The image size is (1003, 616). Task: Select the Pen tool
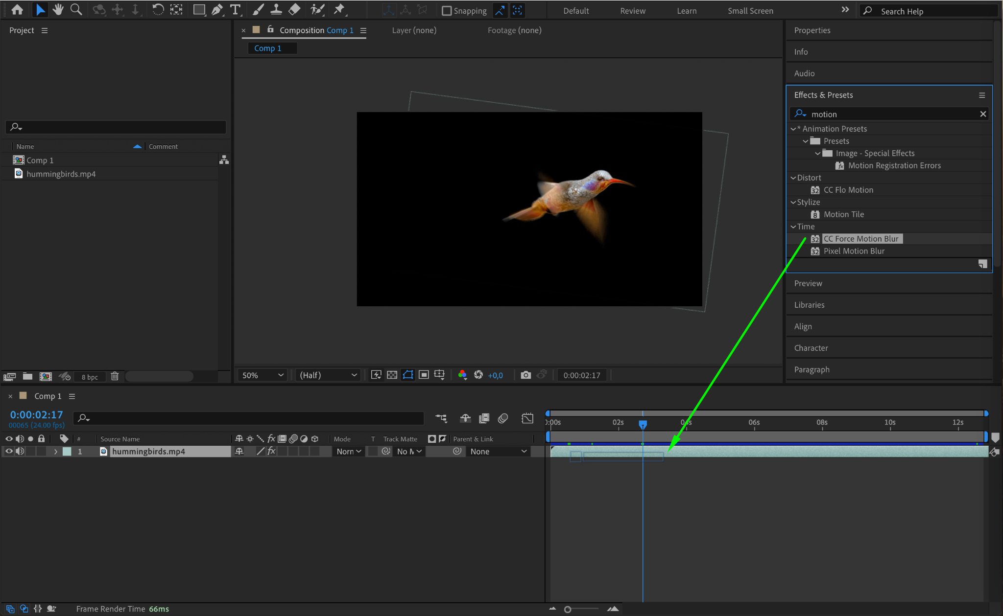(x=217, y=9)
